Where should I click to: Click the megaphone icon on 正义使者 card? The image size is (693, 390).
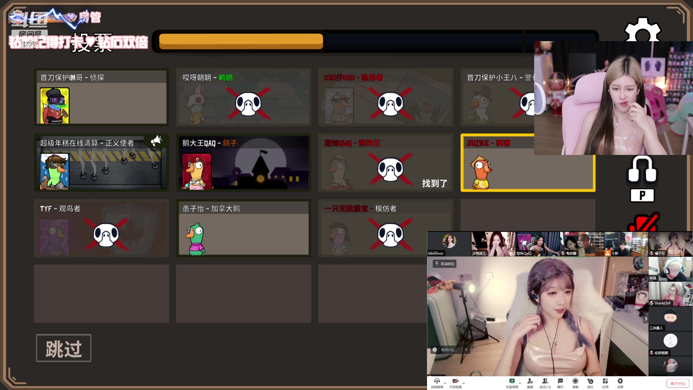(156, 141)
